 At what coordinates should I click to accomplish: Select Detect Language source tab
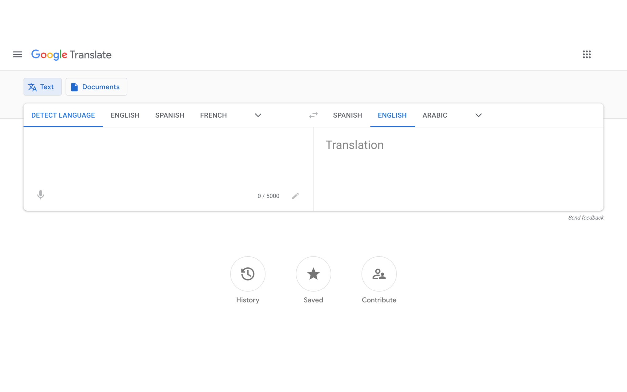[63, 115]
